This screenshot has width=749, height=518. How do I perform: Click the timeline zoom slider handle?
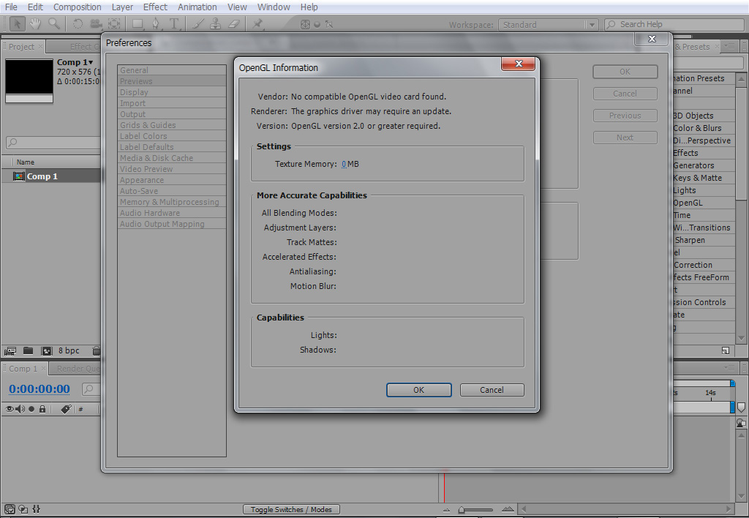(x=462, y=510)
